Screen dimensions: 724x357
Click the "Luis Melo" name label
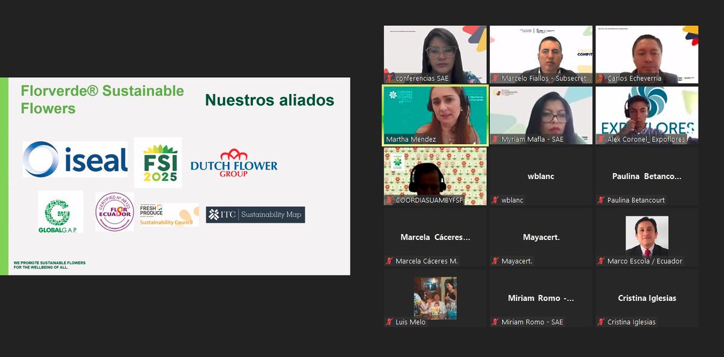(410, 322)
